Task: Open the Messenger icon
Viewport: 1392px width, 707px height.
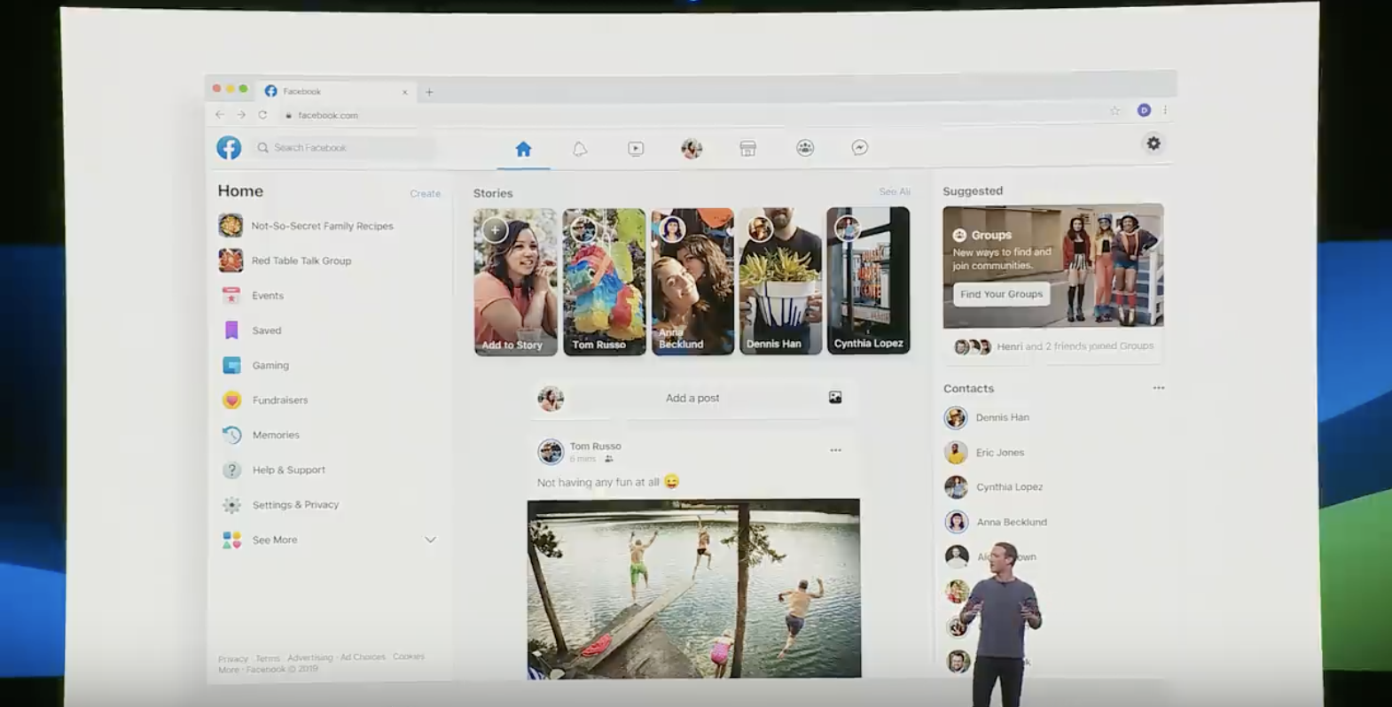Action: tap(860, 148)
